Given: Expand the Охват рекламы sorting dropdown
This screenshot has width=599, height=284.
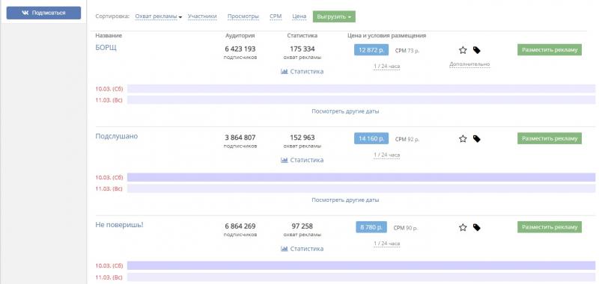Looking at the screenshot, I should 159,16.
